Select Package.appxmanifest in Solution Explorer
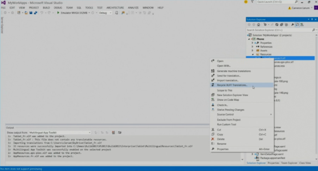 click(273, 158)
